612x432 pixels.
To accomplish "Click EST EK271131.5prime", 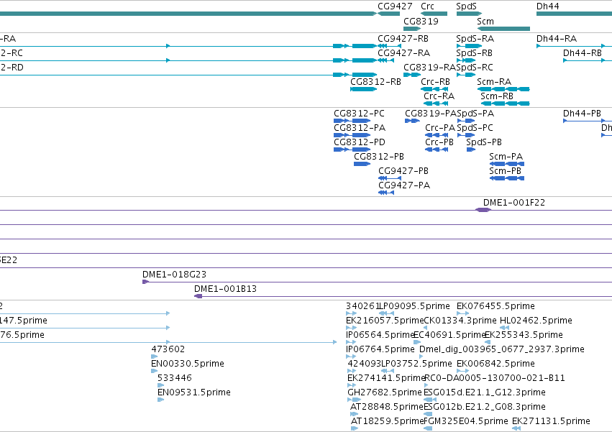I will [551, 421].
